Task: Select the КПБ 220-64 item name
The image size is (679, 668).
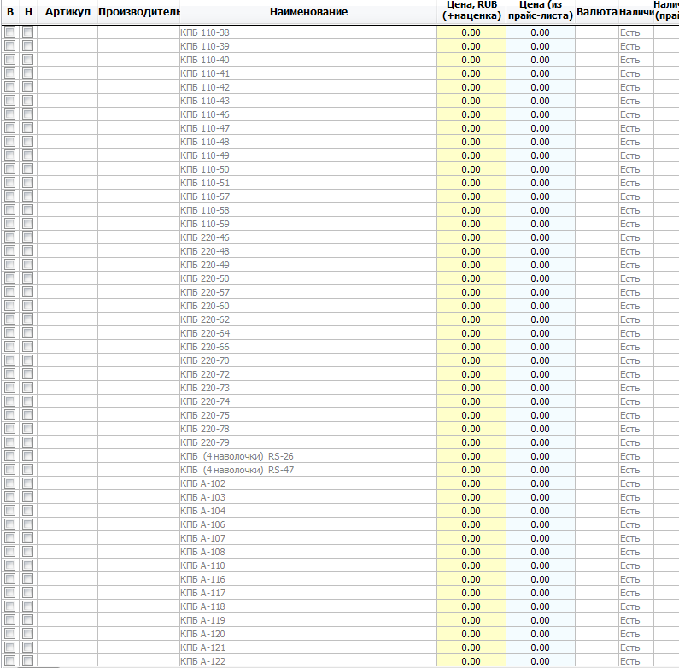Action: coord(205,333)
